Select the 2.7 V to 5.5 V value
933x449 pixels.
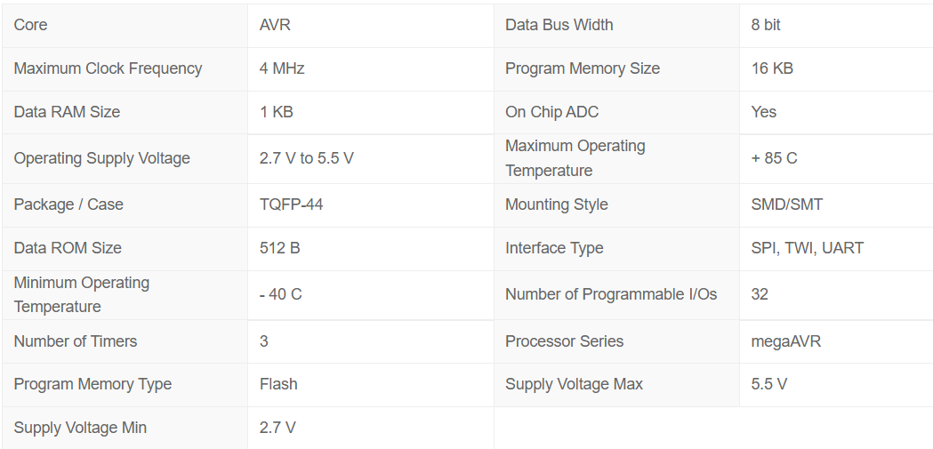point(306,158)
